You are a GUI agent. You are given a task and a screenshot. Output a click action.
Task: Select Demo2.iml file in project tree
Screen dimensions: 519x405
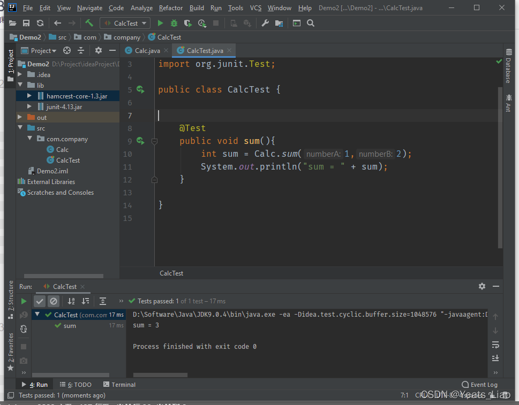pyautogui.click(x=52, y=171)
